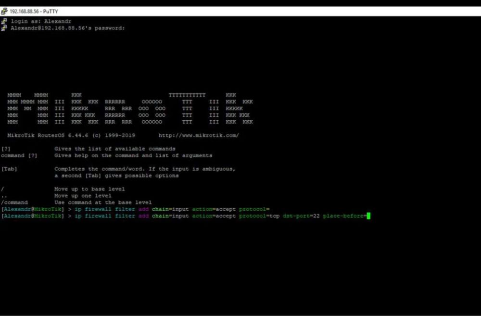This screenshot has width=481, height=316.
Task: Click 'Gives the list of available commands'
Action: pyautogui.click(x=115, y=149)
